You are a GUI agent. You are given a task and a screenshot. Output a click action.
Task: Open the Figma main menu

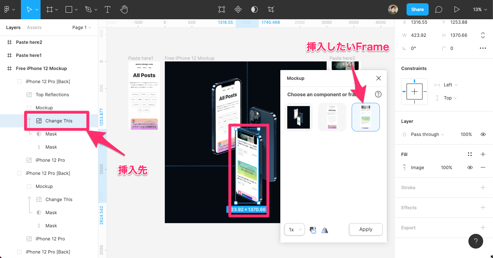(x=8, y=9)
